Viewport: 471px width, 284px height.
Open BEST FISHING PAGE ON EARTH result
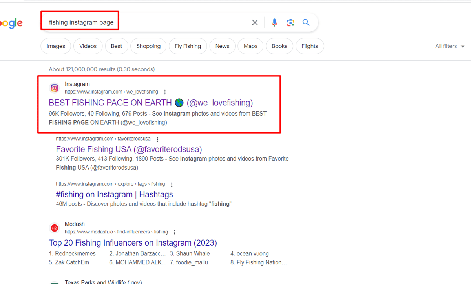[151, 103]
